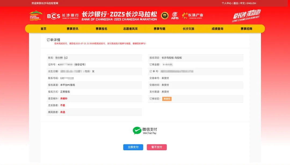290x165 pixels.
Task: Select the 赛事专题 menu item
Action: coord(160,29)
